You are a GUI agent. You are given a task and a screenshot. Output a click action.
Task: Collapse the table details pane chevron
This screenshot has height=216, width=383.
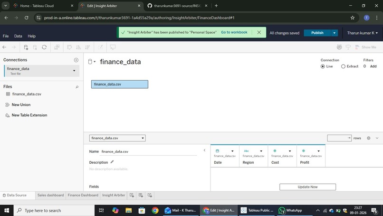coord(204,150)
